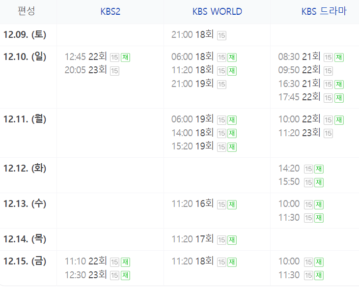Select the 12.10. (일) date row label

25,57
